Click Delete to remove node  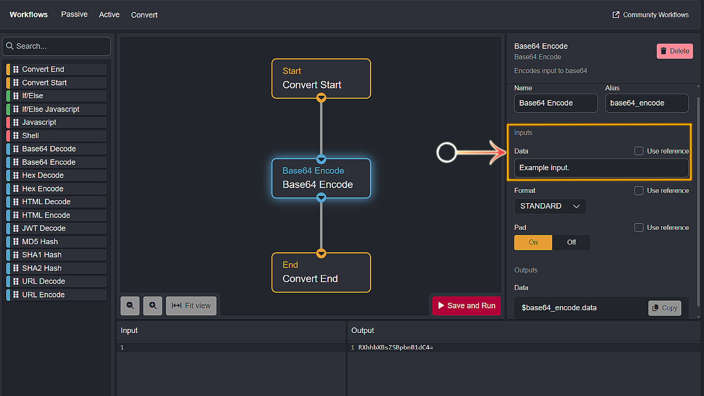[x=675, y=51]
